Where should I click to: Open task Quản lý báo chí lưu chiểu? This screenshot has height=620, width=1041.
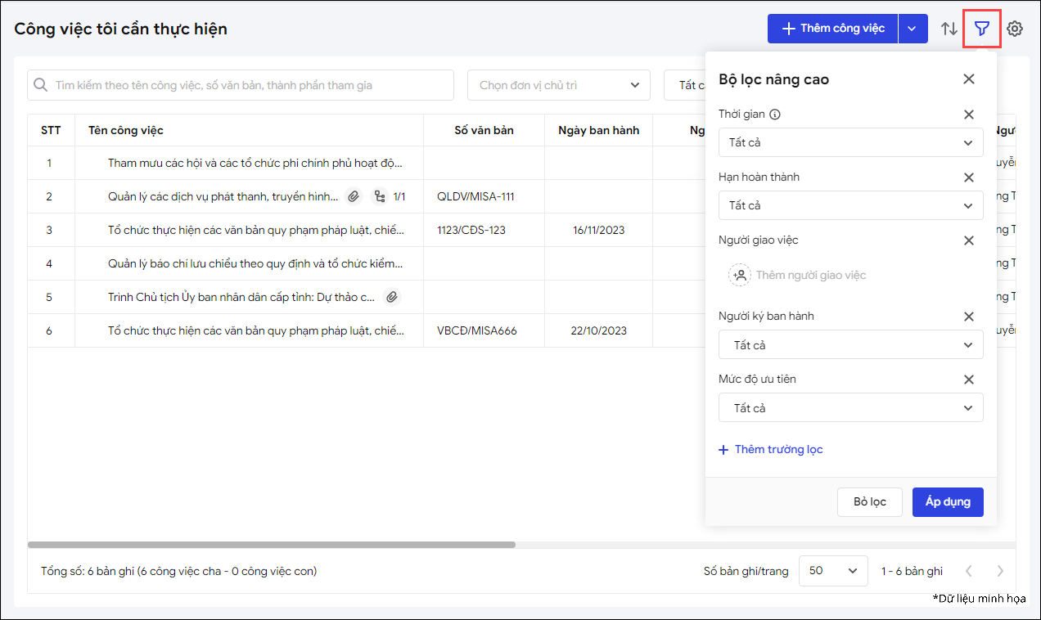255,263
